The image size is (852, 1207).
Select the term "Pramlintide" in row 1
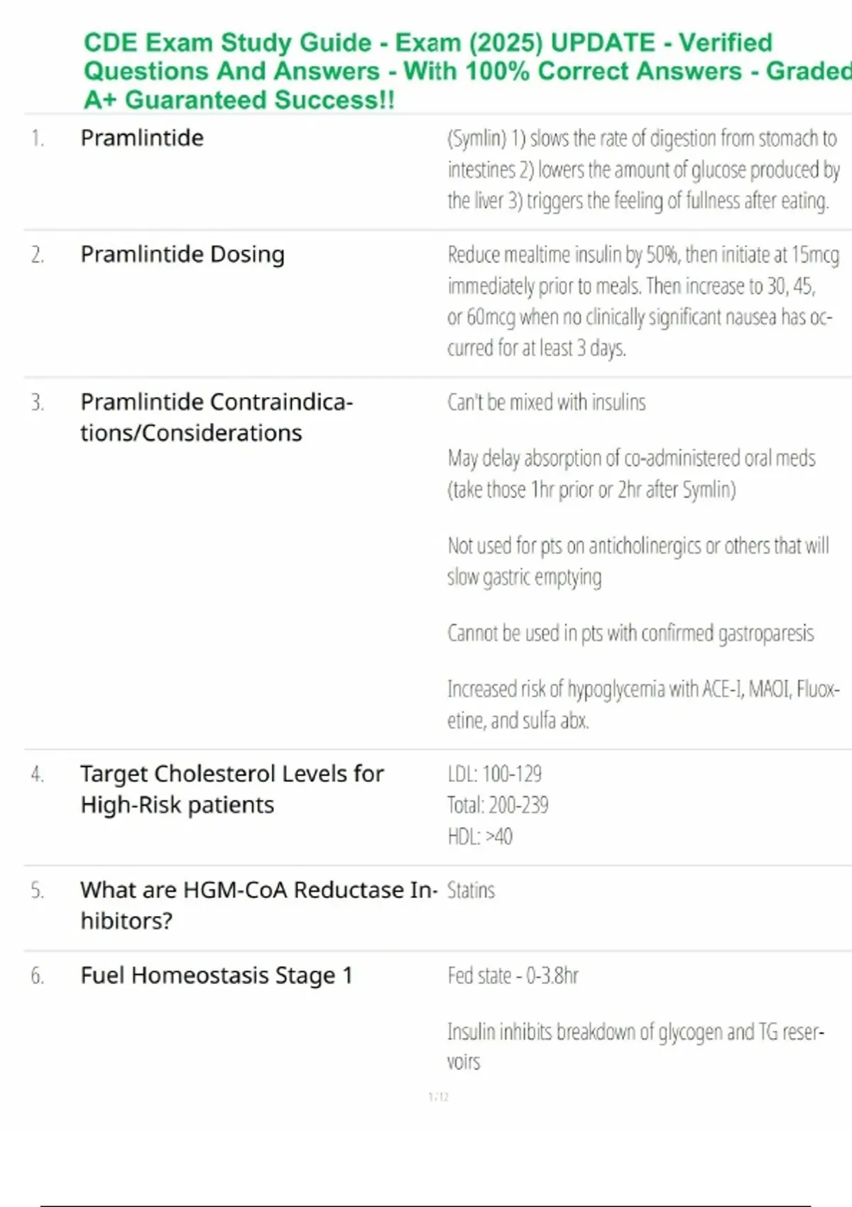[x=142, y=138]
